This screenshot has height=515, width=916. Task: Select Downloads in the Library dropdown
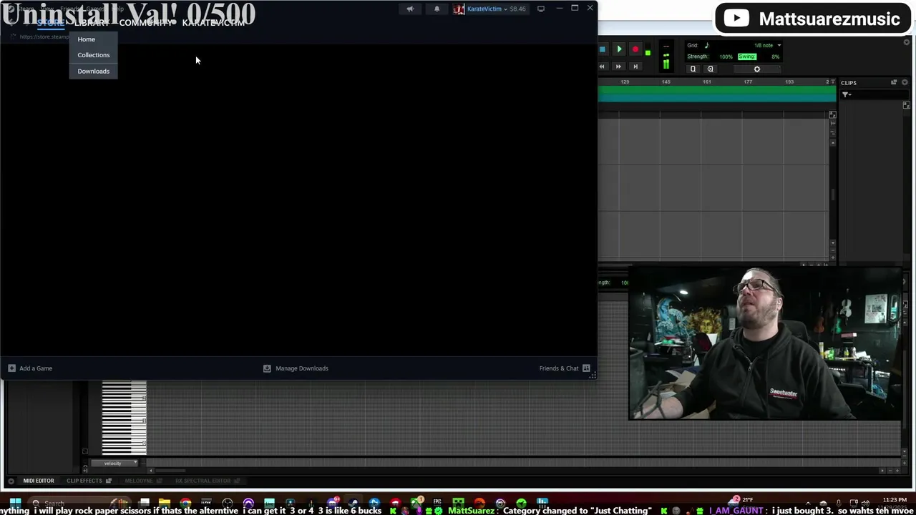pos(93,72)
